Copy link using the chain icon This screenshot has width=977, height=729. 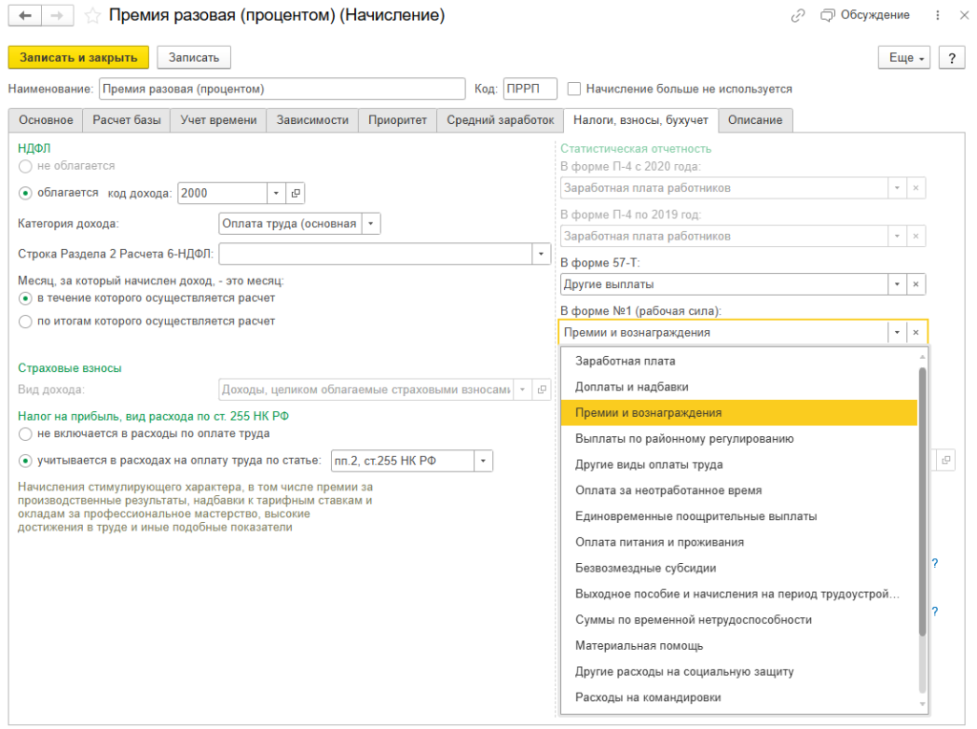pyautogui.click(x=798, y=16)
